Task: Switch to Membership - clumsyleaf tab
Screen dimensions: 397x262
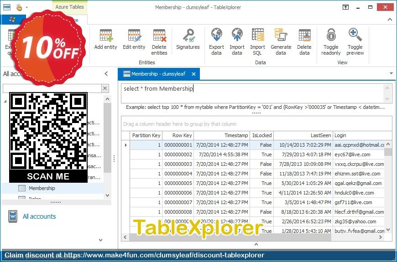Action: click(158, 74)
